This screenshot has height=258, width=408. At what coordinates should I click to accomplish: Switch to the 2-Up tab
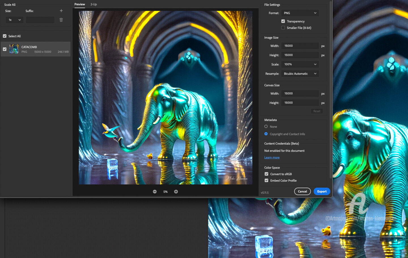coord(93,4)
